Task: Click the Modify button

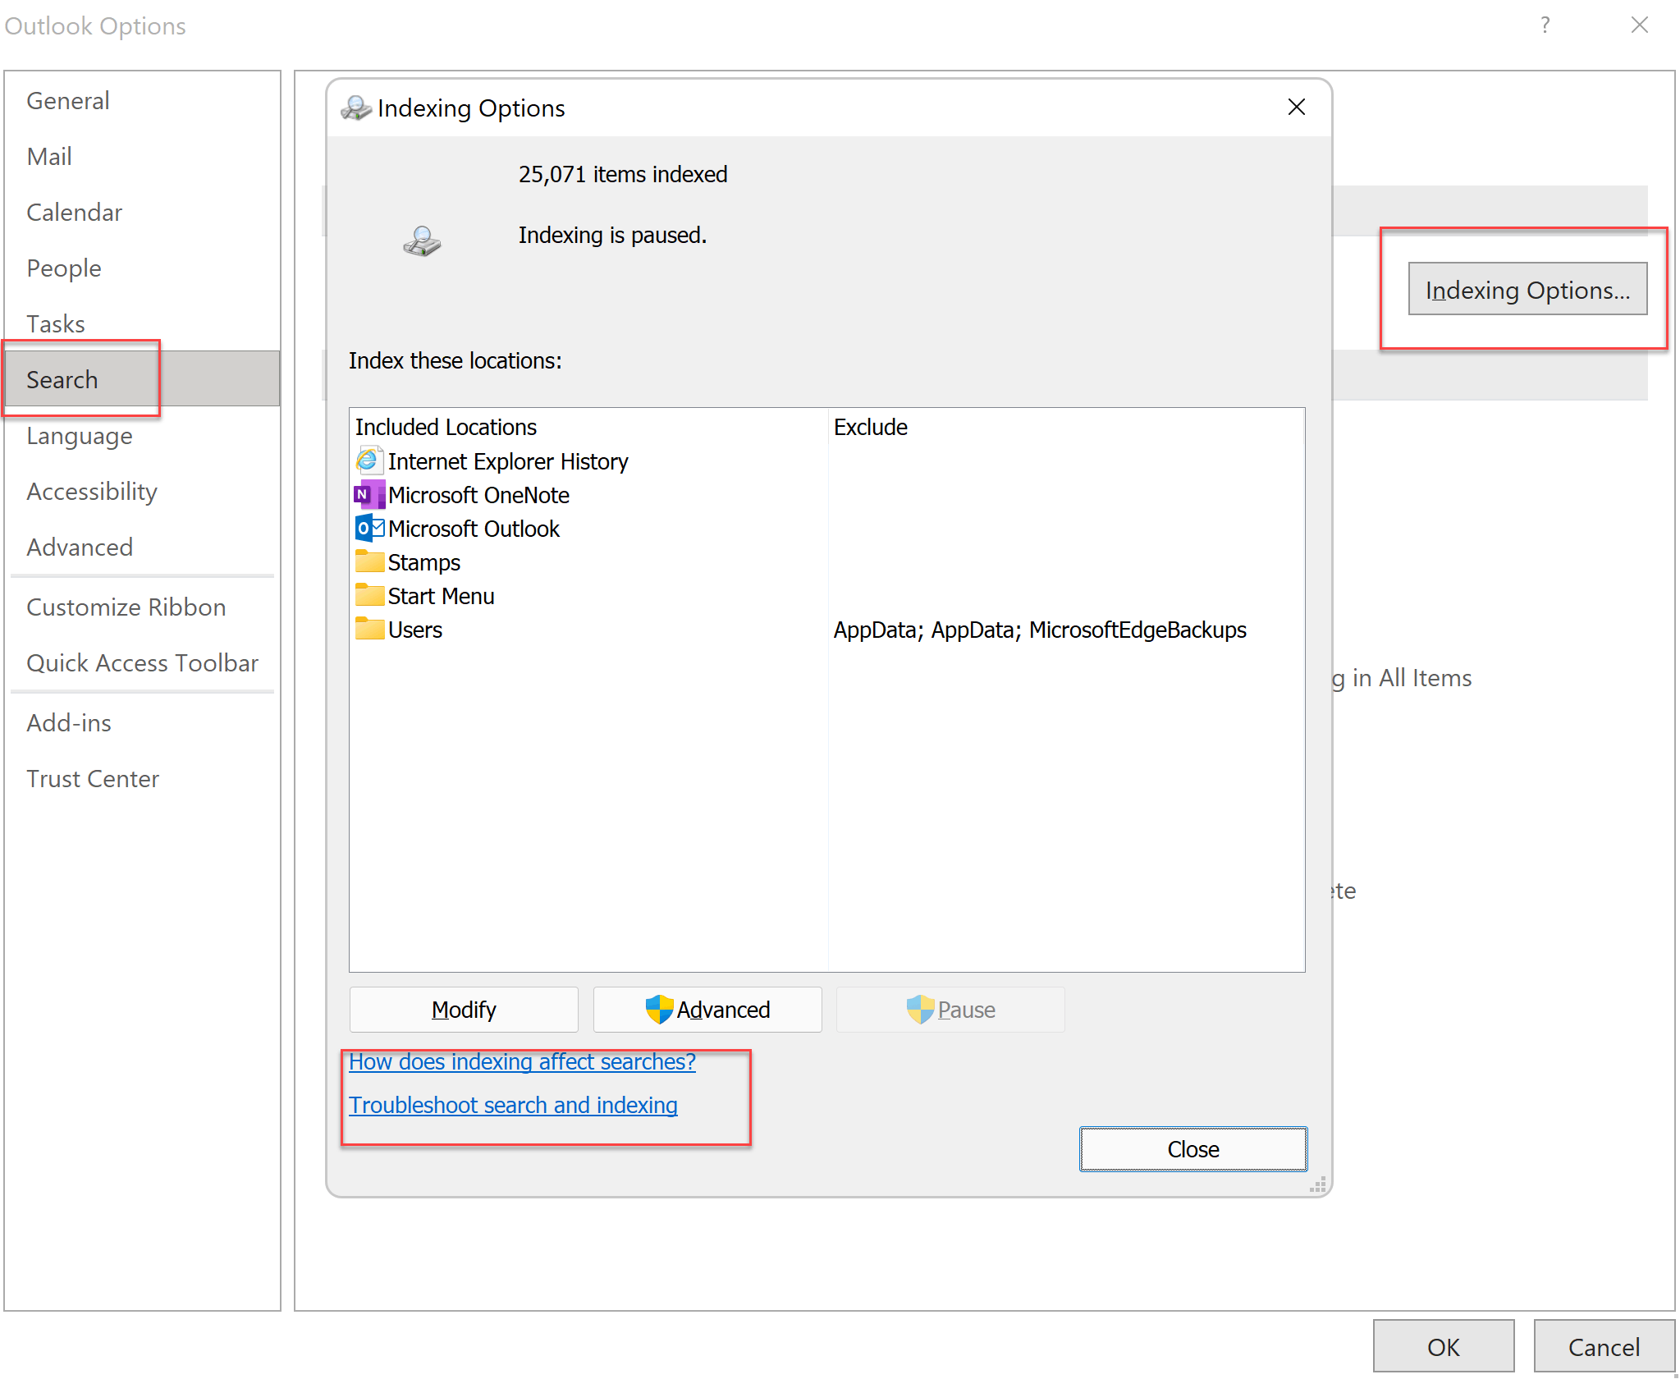Action: point(464,1009)
